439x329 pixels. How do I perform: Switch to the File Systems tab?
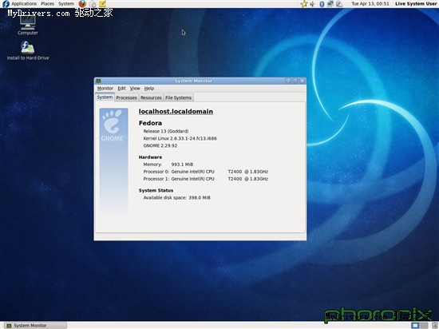[178, 97]
